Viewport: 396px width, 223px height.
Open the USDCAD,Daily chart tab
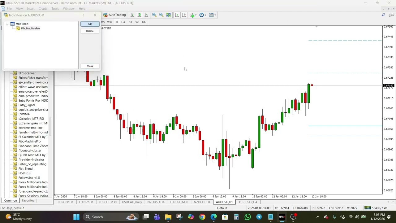[132, 202]
